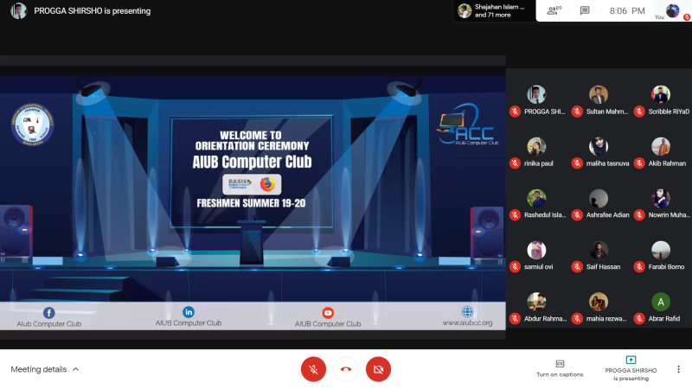This screenshot has height=389, width=692.
Task: Select Sultan Mahm... participant tile
Action: pos(599,101)
